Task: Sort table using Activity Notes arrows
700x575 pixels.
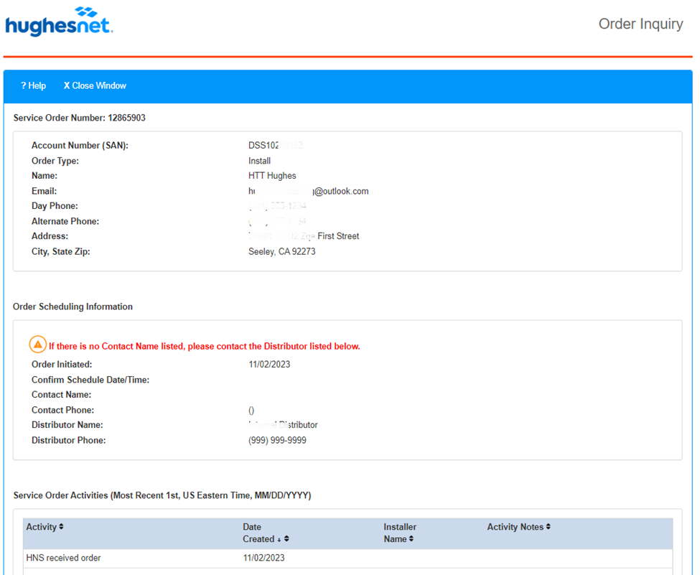Action: coord(548,527)
